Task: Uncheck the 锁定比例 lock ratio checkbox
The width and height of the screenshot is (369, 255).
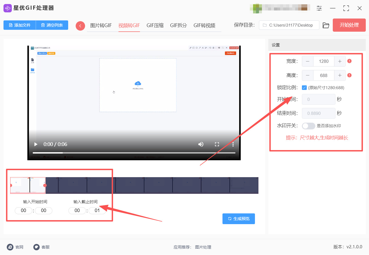Action: click(304, 87)
